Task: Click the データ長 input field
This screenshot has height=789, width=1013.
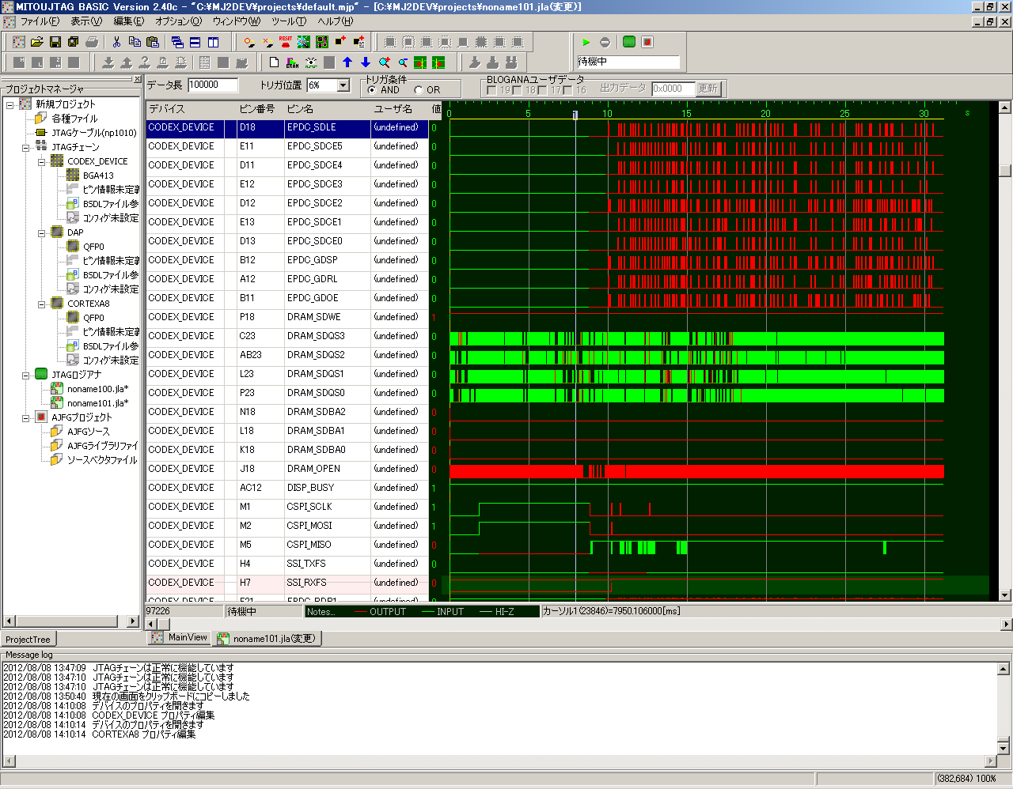Action: [x=213, y=85]
